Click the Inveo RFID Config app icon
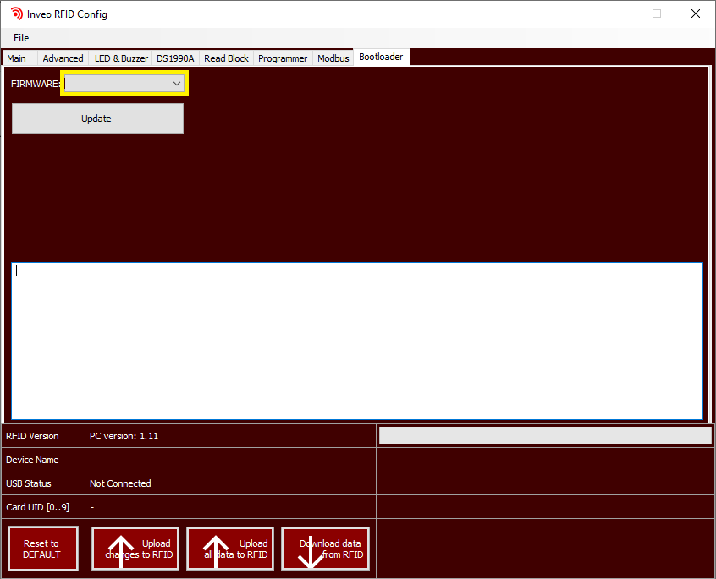716x579 pixels. [16, 14]
